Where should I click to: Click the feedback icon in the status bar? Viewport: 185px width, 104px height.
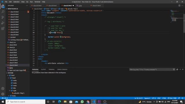click(179, 98)
